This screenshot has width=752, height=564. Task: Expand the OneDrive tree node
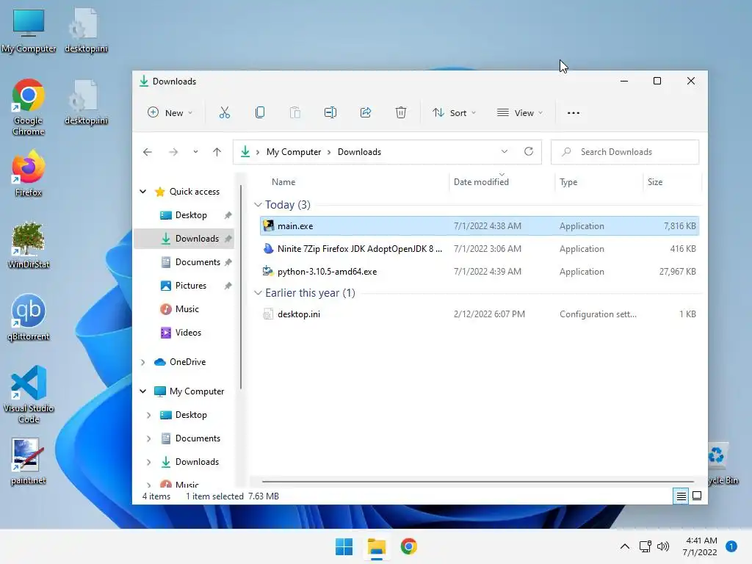[143, 362]
